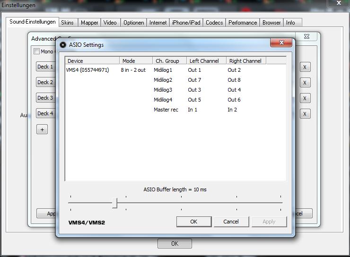Switch to the Sound-Einstellungen tab
This screenshot has width=350, height=257.
coord(33,22)
